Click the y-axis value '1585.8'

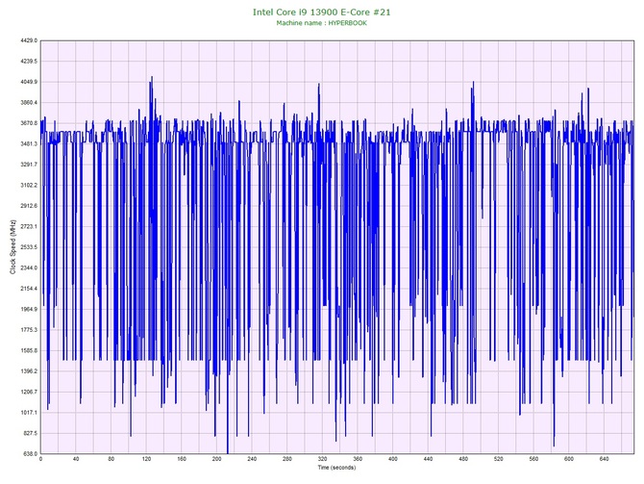pos(29,351)
